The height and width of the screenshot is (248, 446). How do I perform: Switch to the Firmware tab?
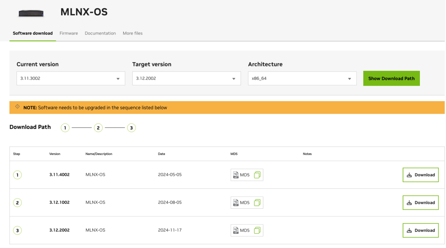point(68,33)
